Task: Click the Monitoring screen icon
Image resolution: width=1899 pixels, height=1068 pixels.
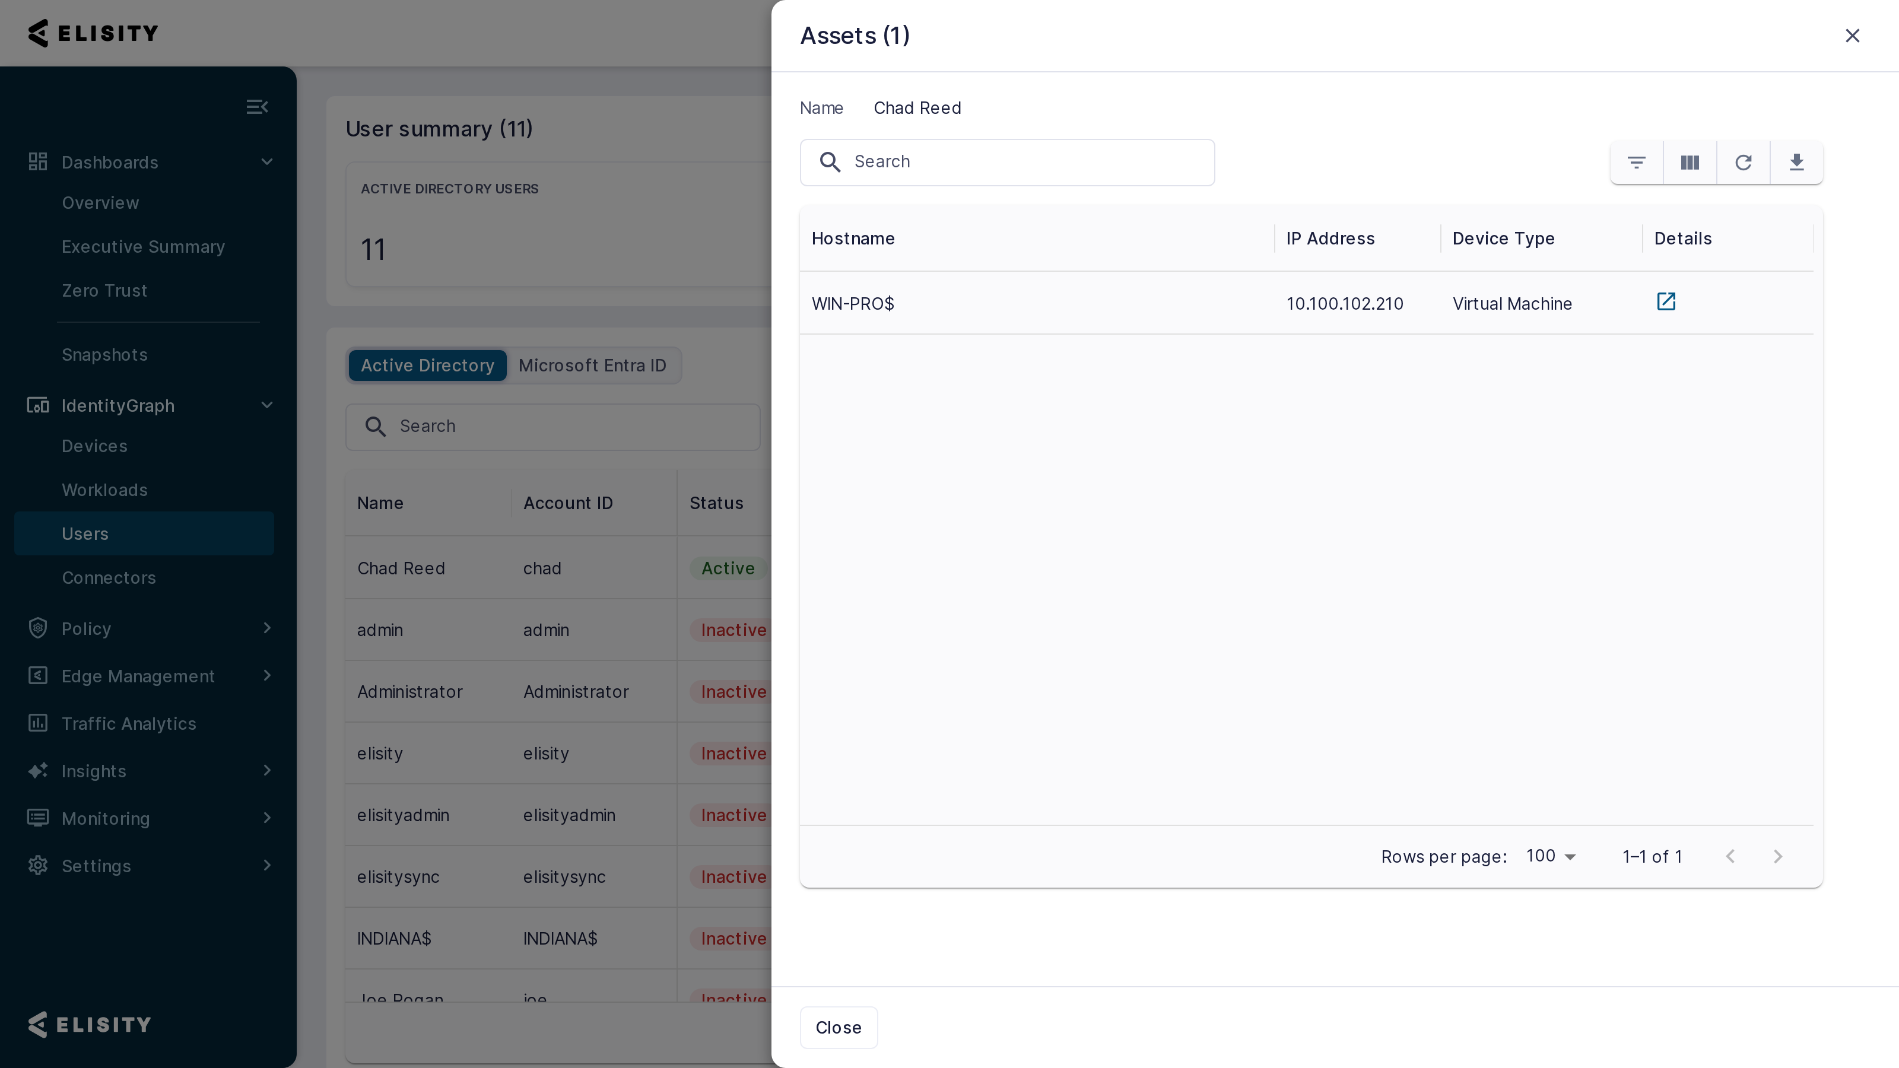Action: tap(37, 818)
